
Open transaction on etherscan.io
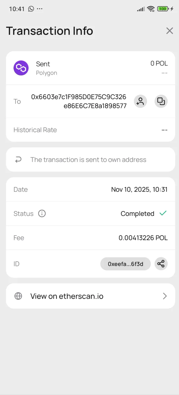click(x=67, y=296)
